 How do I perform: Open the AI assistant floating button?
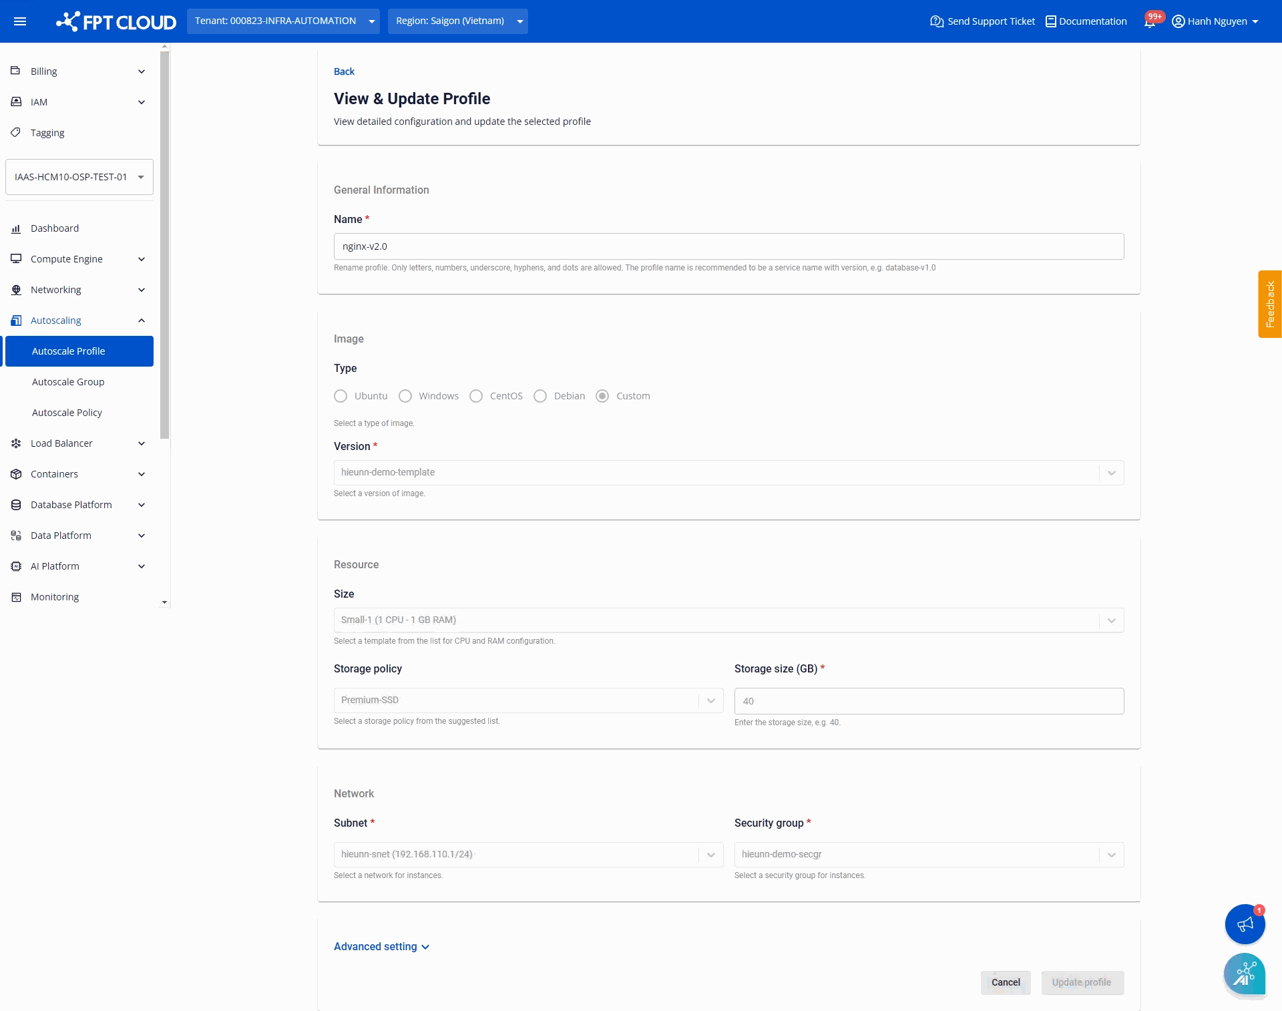click(x=1245, y=974)
